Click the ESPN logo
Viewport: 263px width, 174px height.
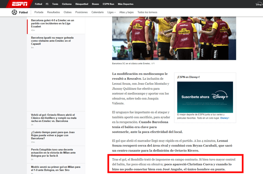pos(19,4)
